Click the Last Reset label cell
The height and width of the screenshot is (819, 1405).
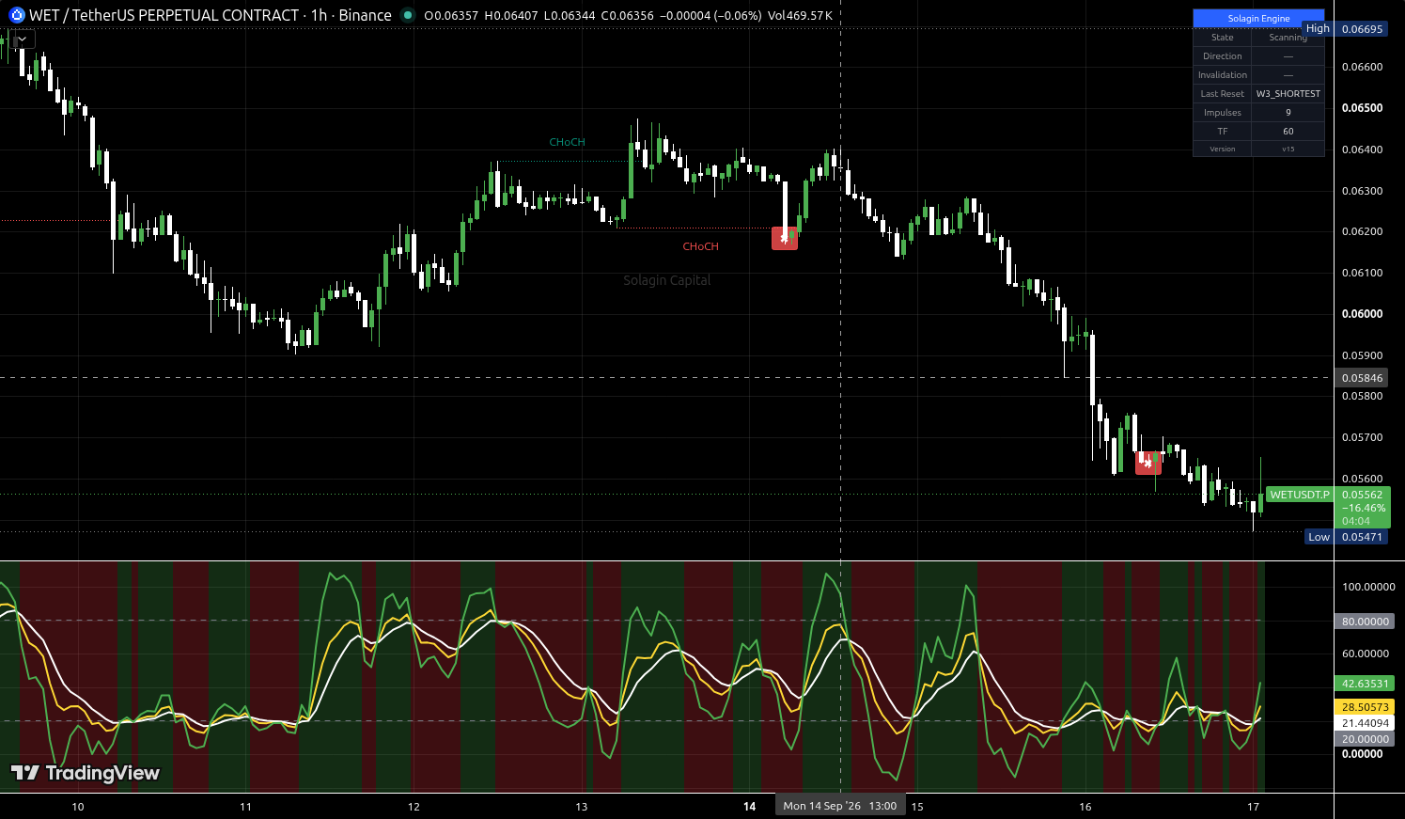click(x=1223, y=94)
